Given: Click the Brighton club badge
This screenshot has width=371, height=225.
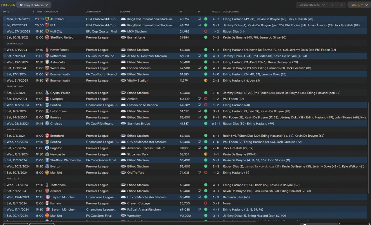Looking at the screenshot, I should [47, 148].
